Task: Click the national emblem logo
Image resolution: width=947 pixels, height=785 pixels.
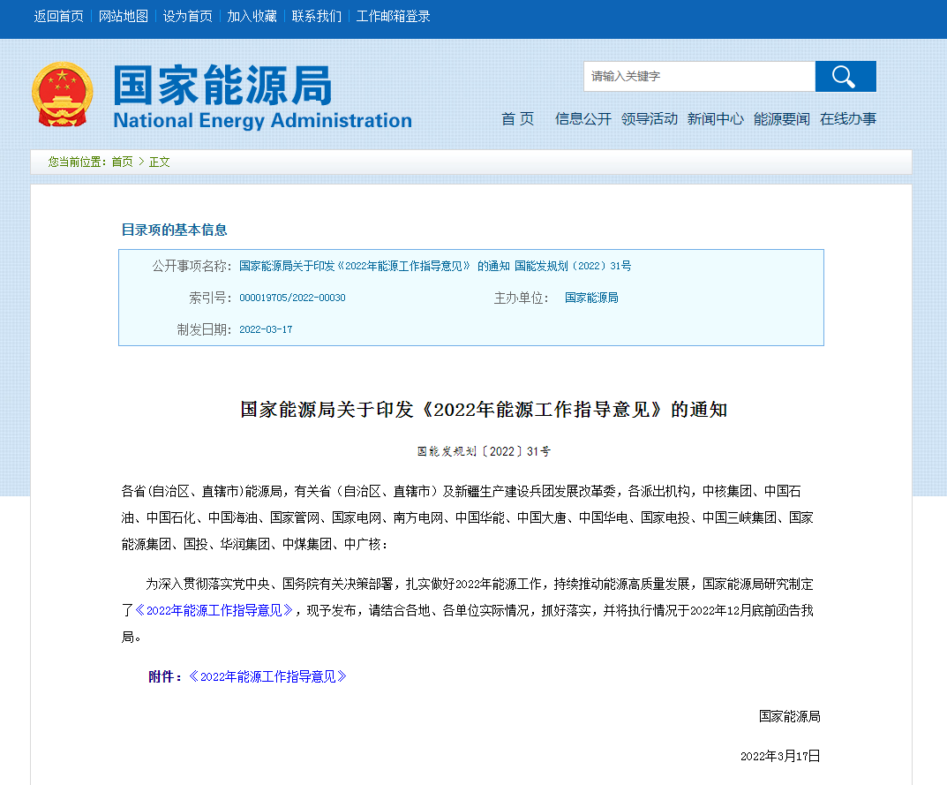Action: (64, 94)
